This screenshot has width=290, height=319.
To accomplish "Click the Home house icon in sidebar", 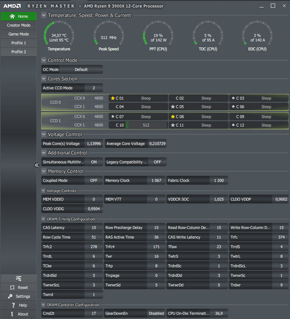I will coord(12,16).
